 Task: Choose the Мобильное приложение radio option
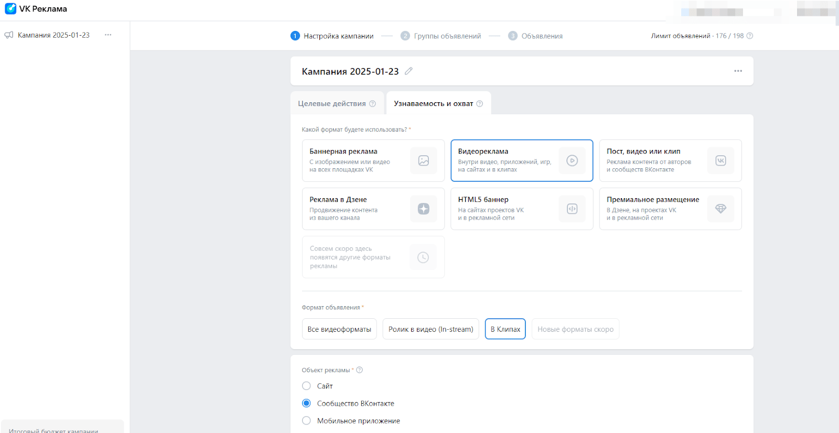306,420
